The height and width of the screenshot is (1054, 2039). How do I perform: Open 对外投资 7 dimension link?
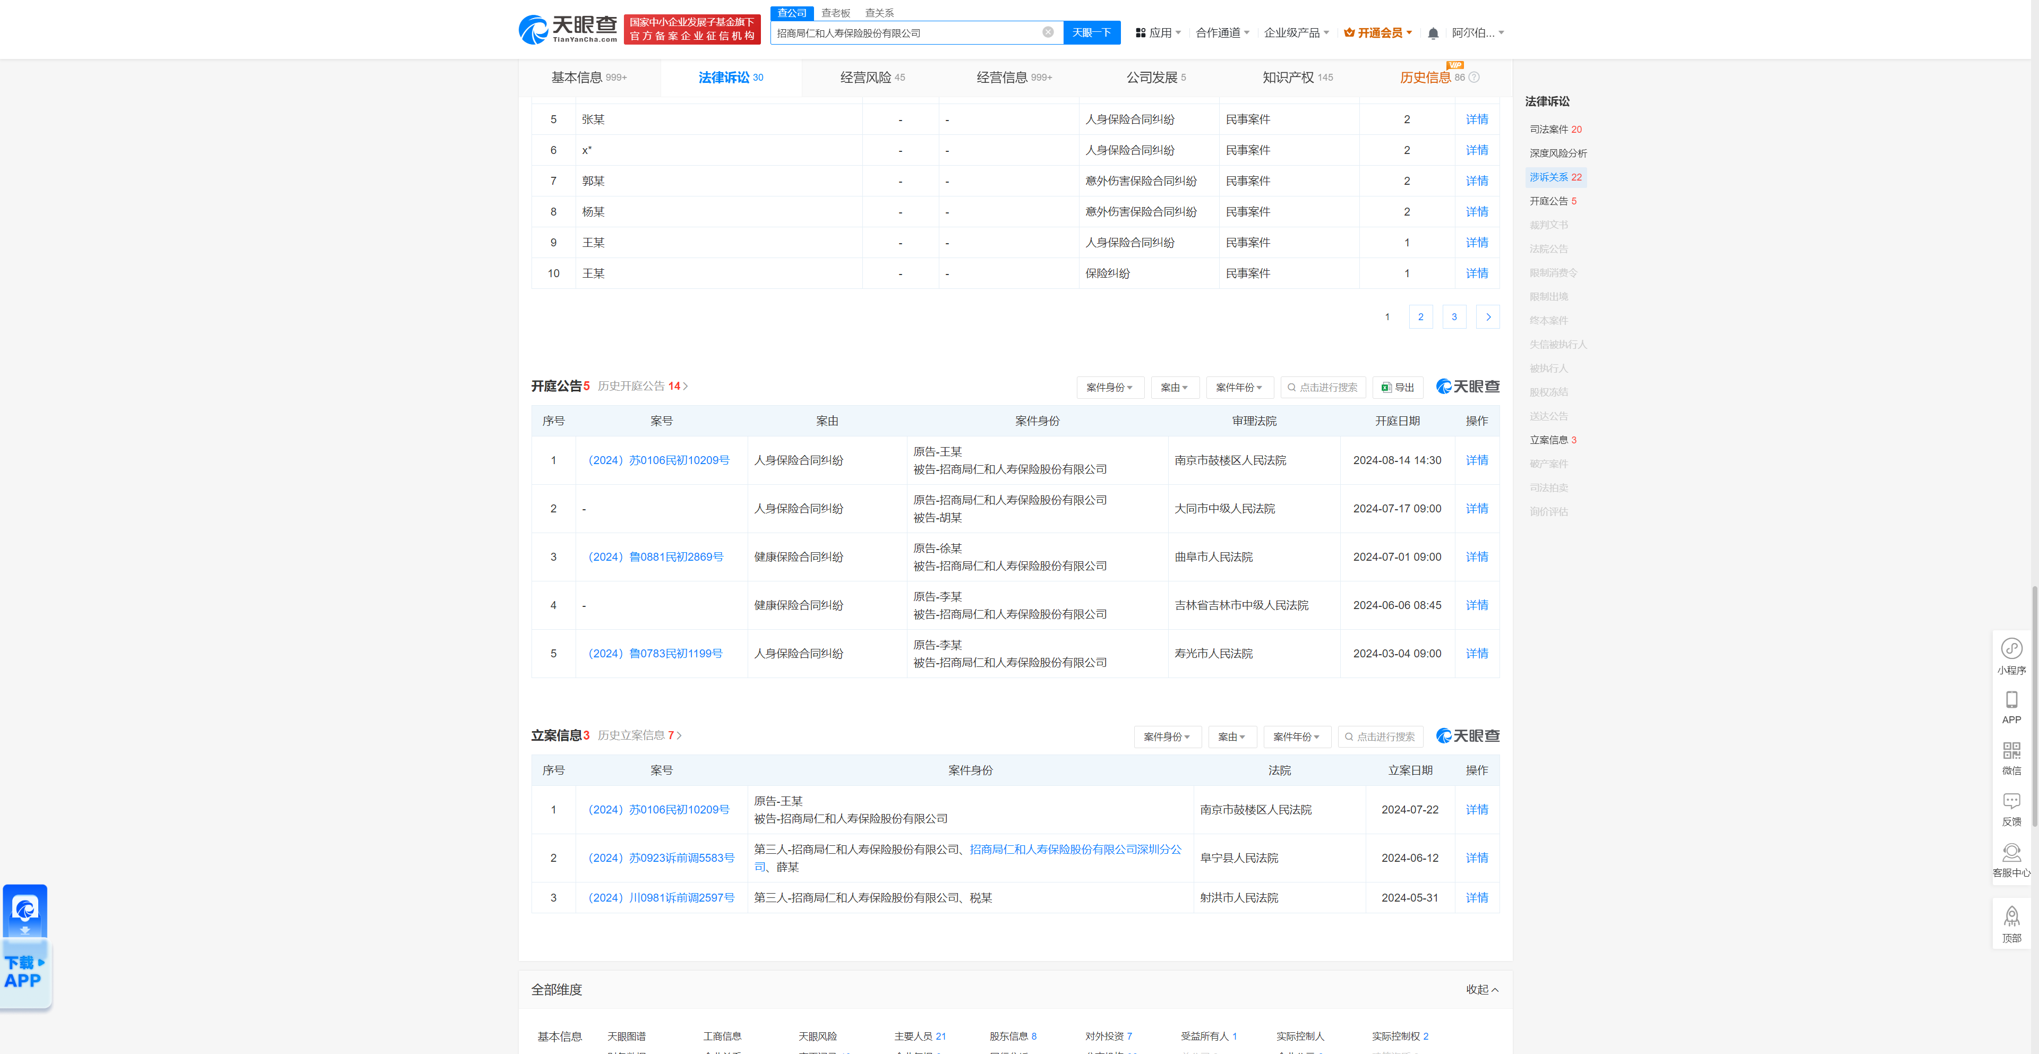[1108, 1036]
